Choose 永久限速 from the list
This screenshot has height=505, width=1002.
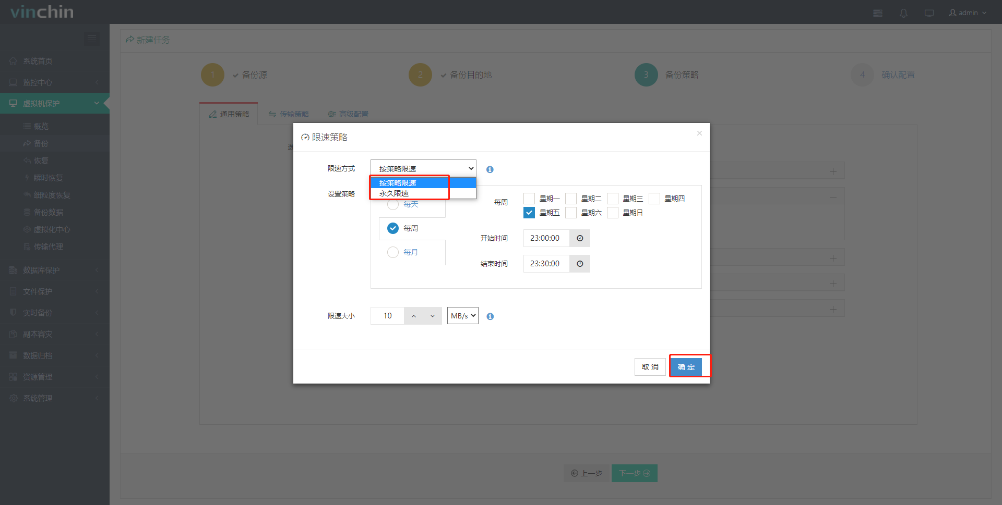(x=423, y=193)
